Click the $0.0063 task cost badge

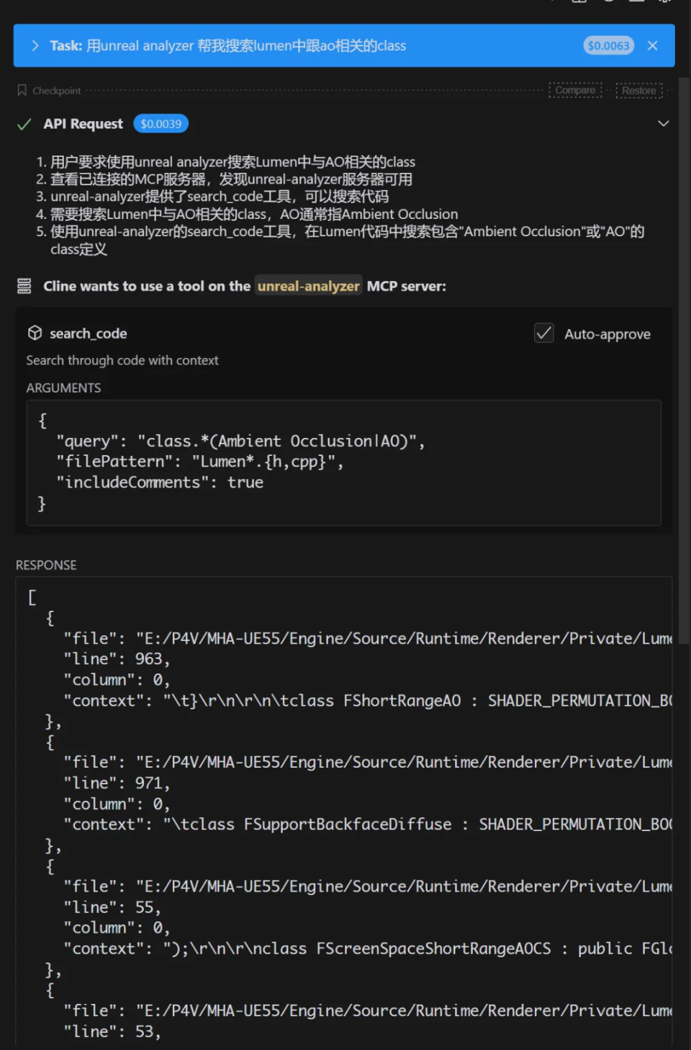[608, 45]
